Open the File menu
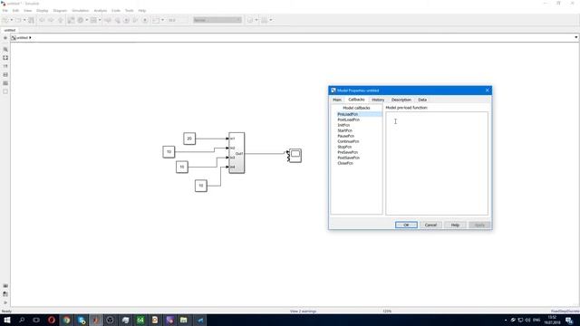The width and height of the screenshot is (580, 326). [5, 11]
